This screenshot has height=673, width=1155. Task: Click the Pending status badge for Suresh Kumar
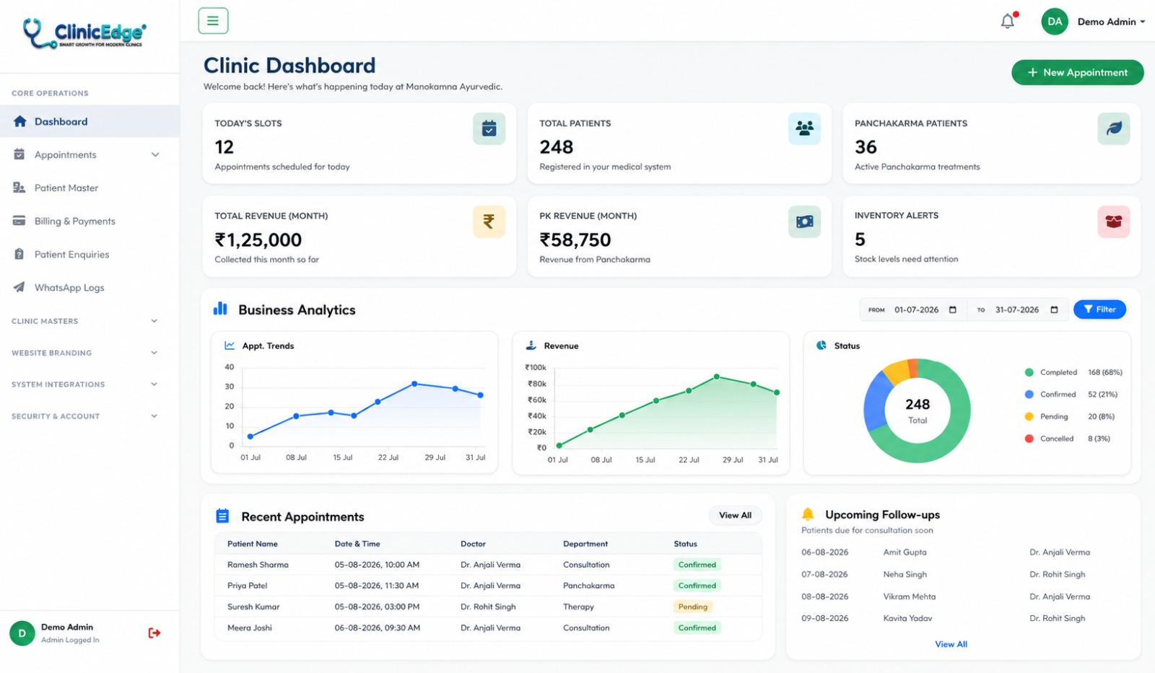pos(693,607)
